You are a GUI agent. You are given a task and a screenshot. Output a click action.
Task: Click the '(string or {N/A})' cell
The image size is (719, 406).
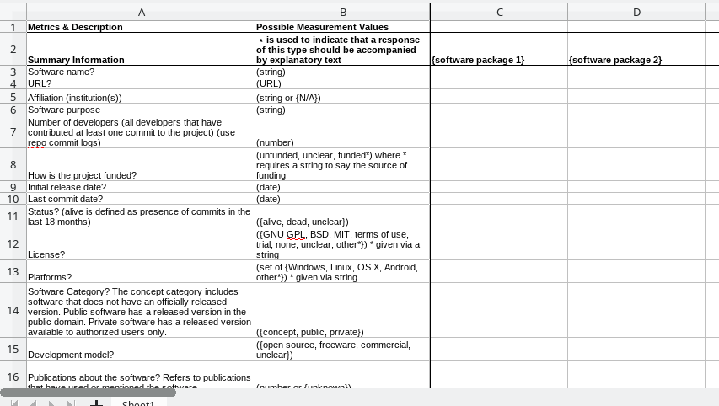pyautogui.click(x=342, y=97)
